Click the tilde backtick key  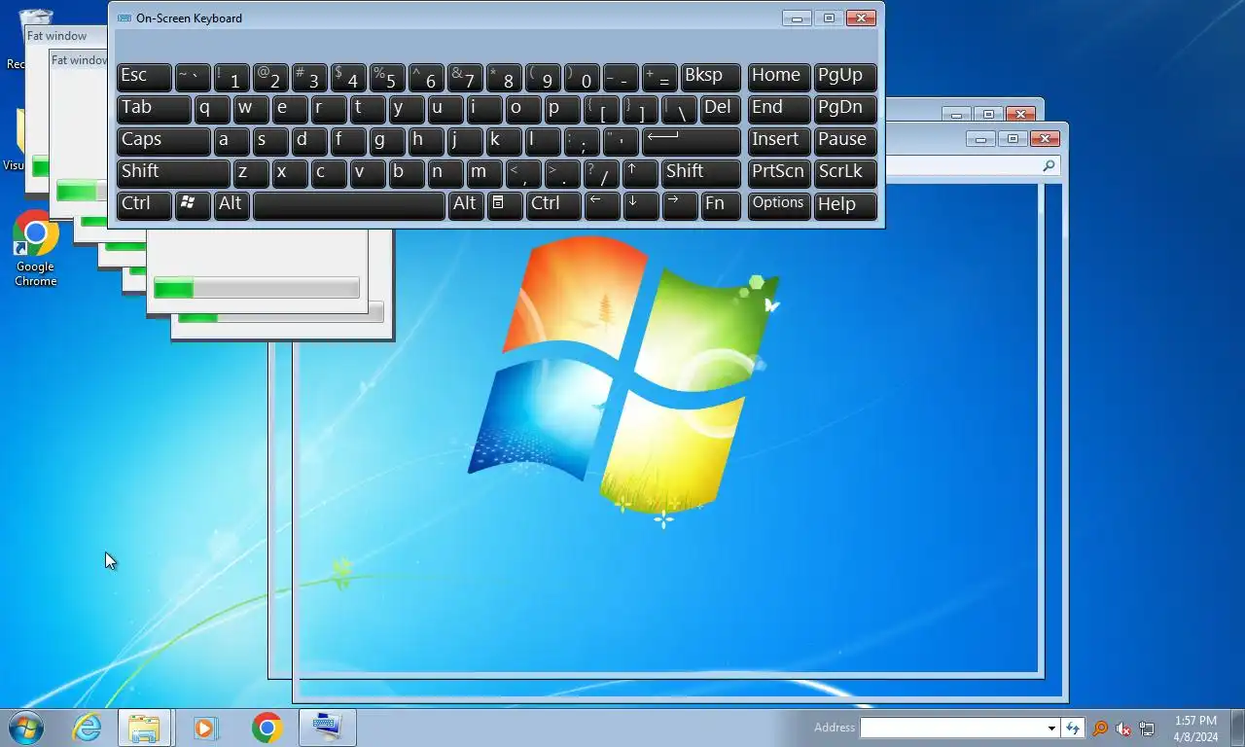tap(193, 76)
